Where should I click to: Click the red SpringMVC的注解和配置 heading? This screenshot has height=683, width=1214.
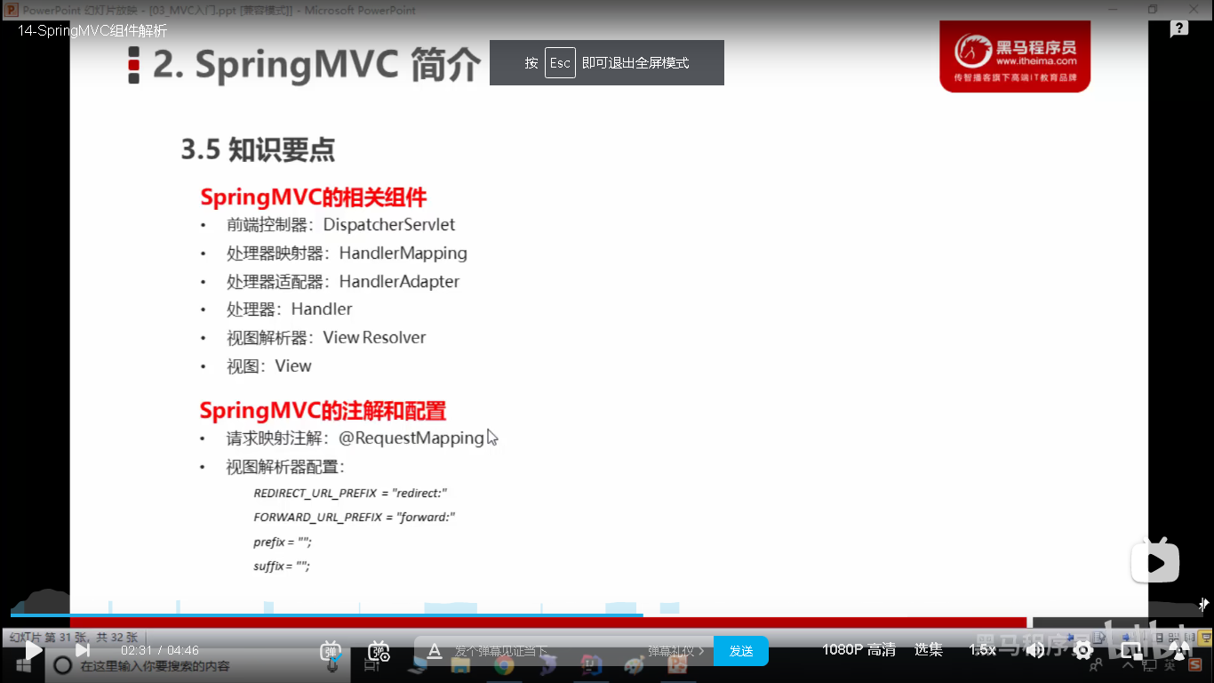(323, 410)
